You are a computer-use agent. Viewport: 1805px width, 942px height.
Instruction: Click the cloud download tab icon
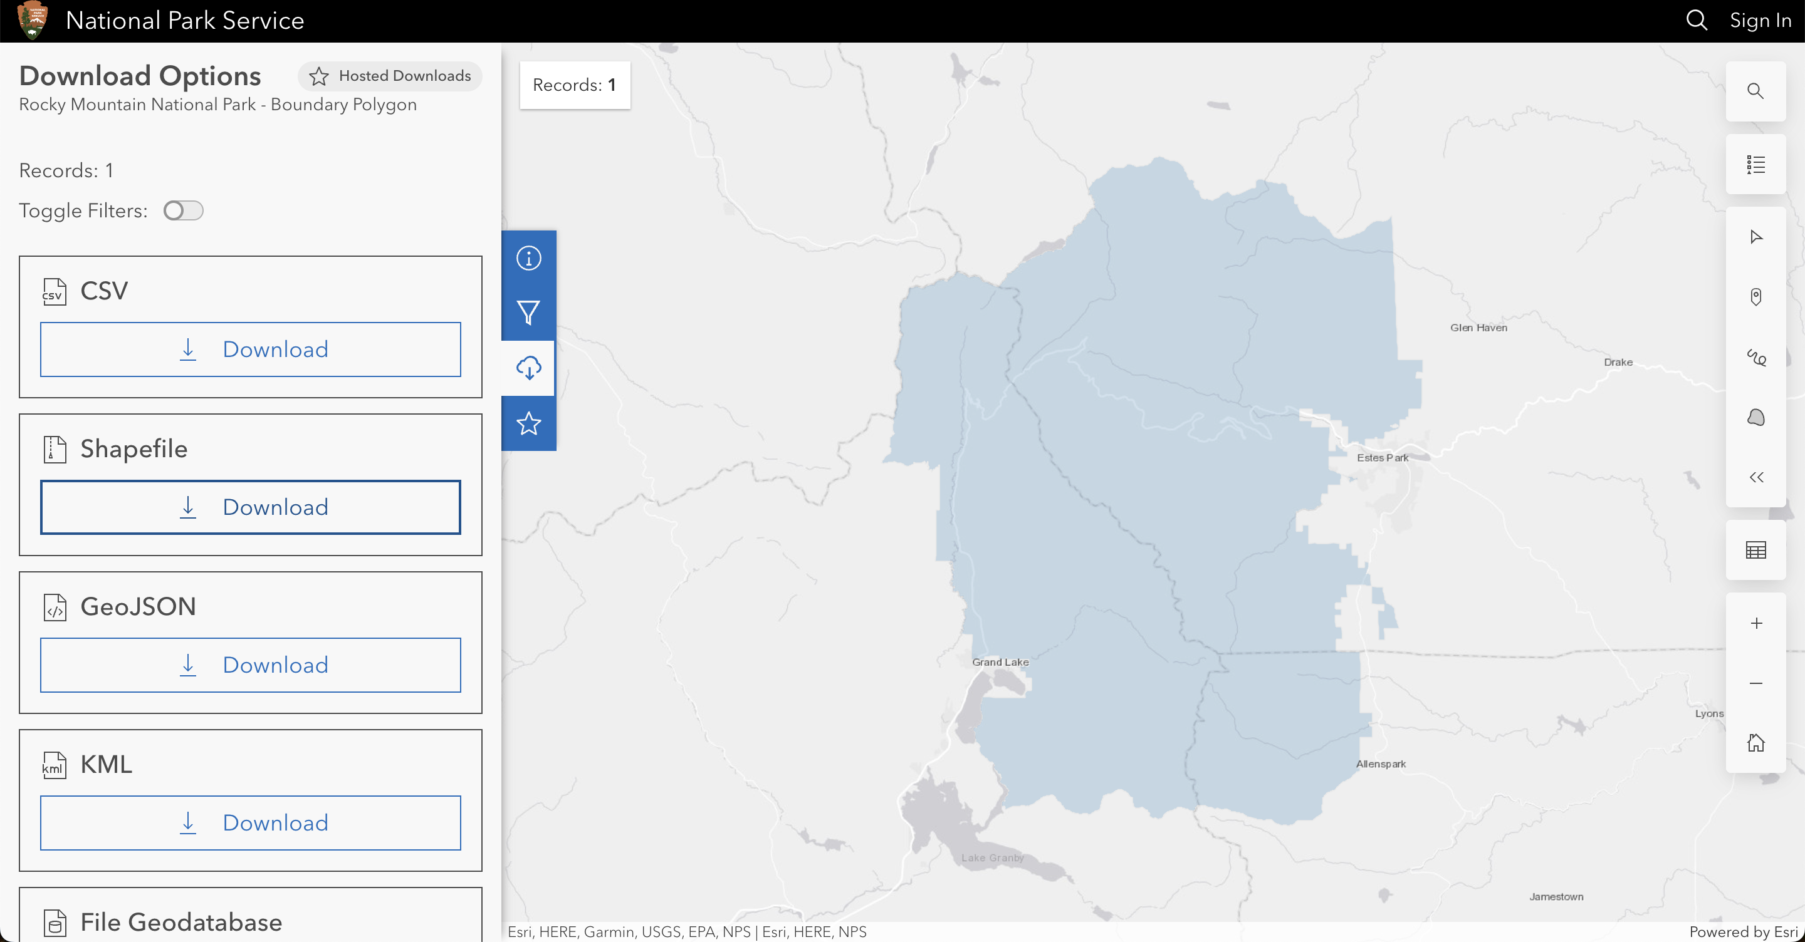[x=528, y=368]
